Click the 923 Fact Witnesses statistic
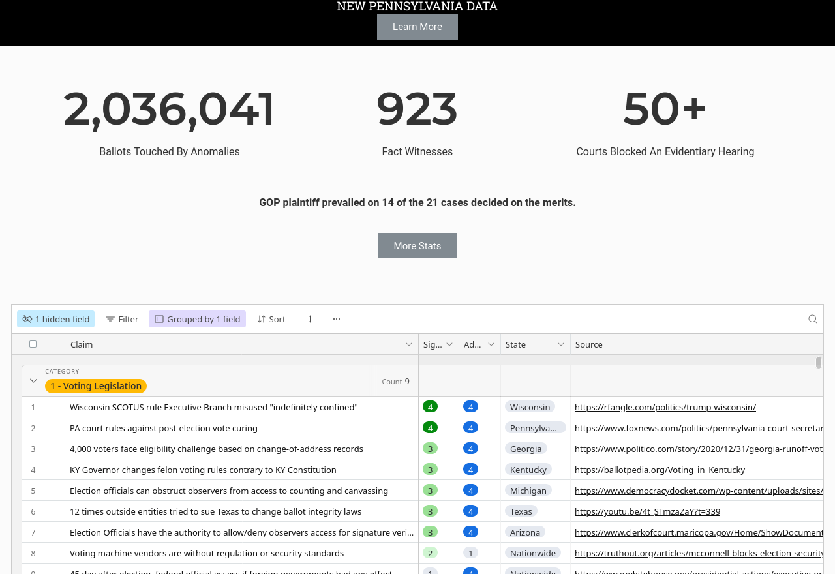Screen dimensions: 835x574 [417, 108]
